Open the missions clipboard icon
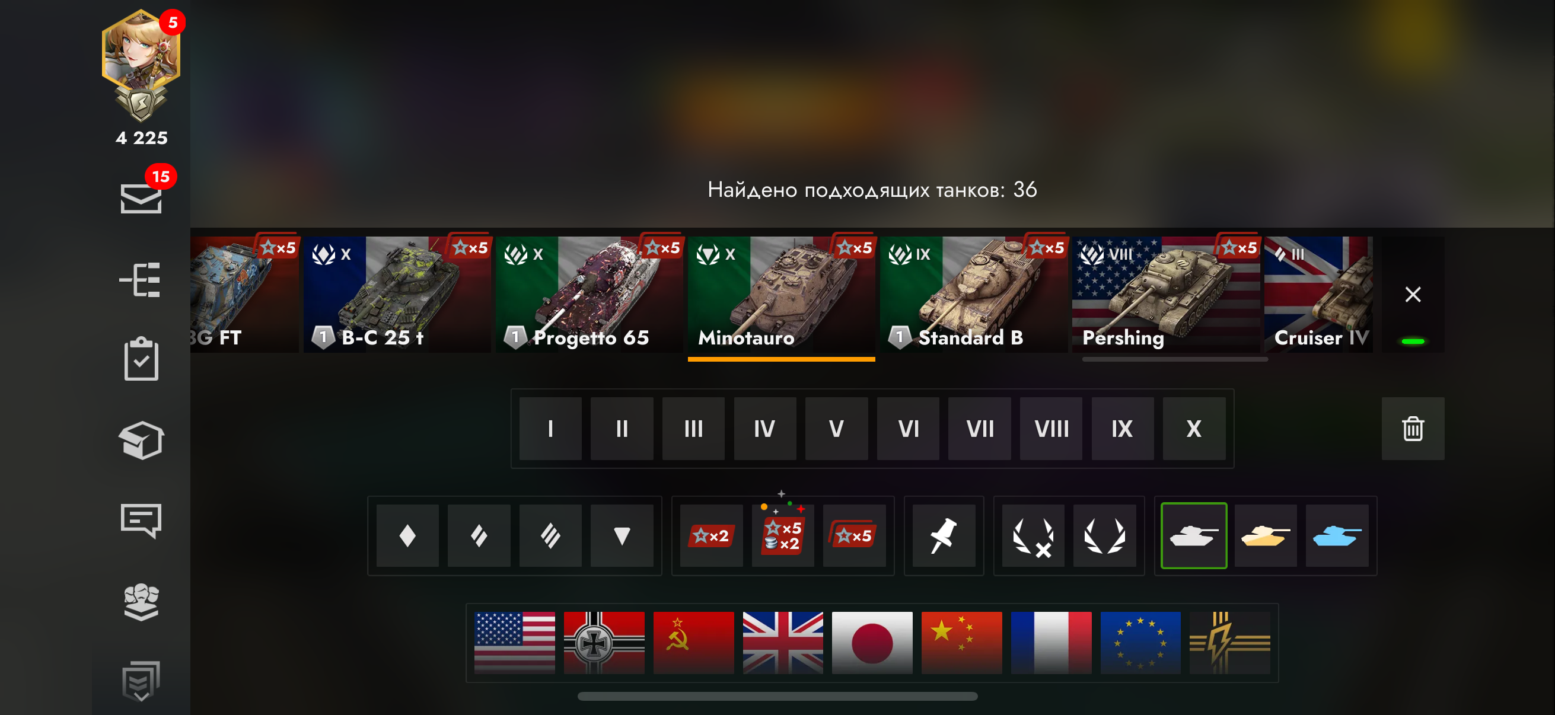The image size is (1555, 715). (x=141, y=359)
